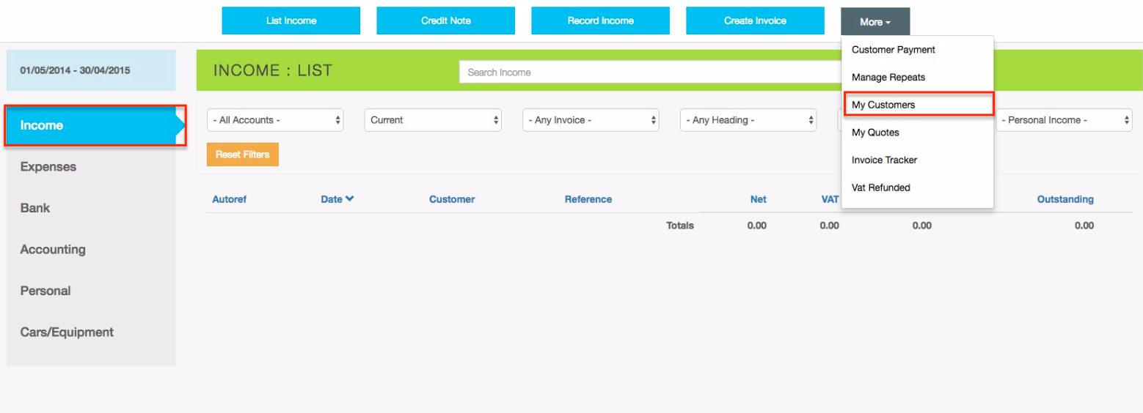Start a new invoice with Create Invoice
The height and width of the screenshot is (413, 1143).
(755, 21)
